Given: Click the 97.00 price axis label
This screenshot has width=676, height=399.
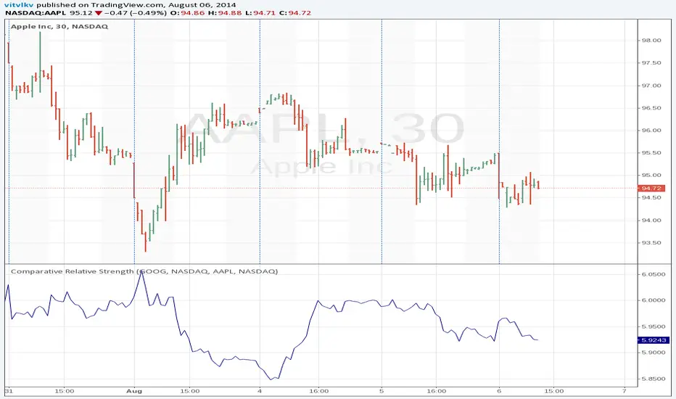Looking at the screenshot, I should click(651, 86).
